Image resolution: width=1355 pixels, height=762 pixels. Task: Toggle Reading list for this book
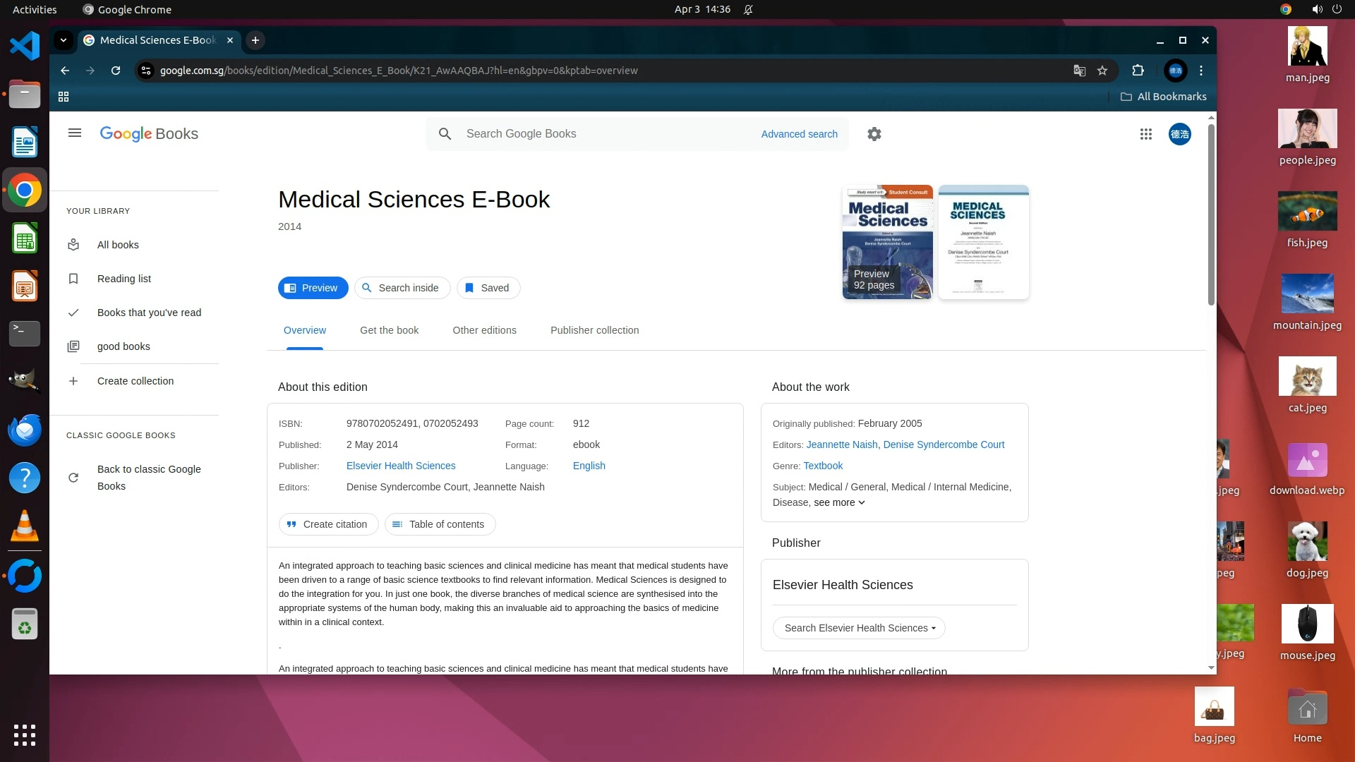click(124, 279)
